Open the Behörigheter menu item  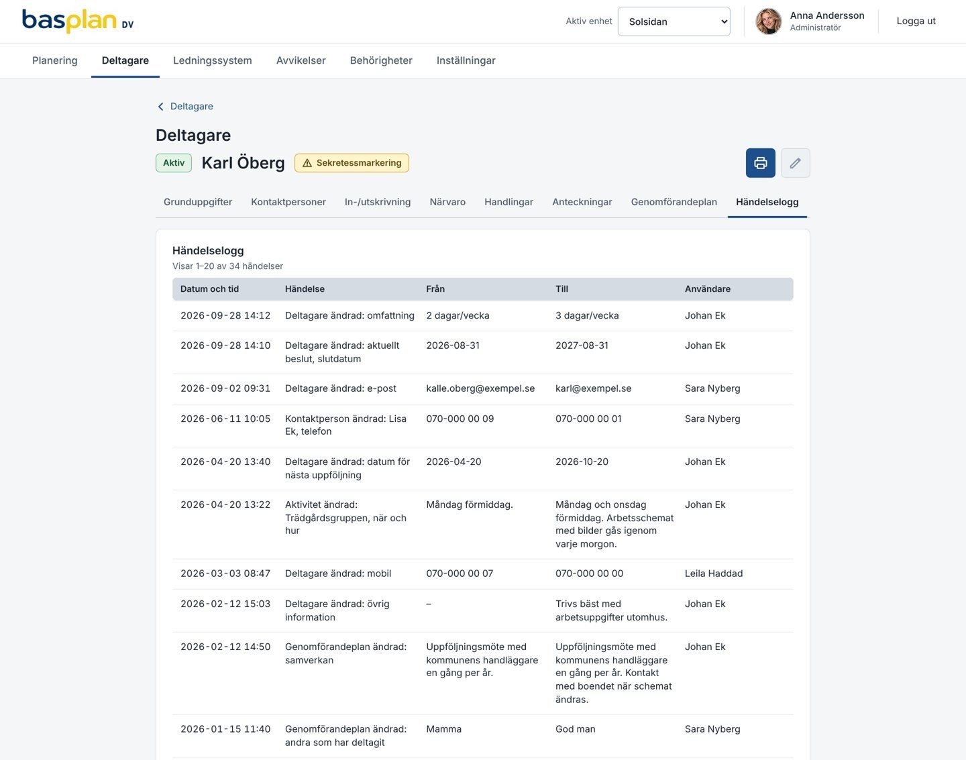(381, 60)
